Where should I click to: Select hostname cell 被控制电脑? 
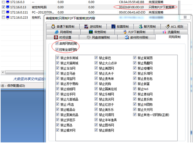[39, 7]
